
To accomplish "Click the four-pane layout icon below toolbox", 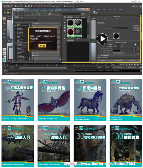I will tap(4, 54).
